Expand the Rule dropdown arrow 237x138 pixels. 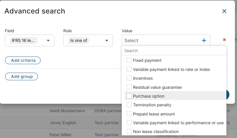pos(107,40)
